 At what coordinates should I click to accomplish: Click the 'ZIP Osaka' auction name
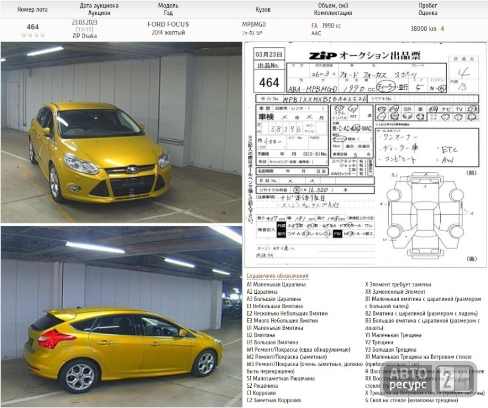click(x=84, y=36)
